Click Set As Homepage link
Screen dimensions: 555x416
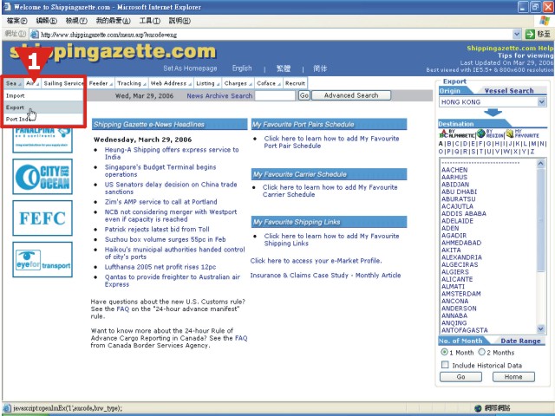(190, 68)
